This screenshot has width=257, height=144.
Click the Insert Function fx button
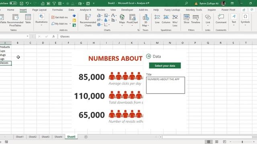[x=53, y=36]
